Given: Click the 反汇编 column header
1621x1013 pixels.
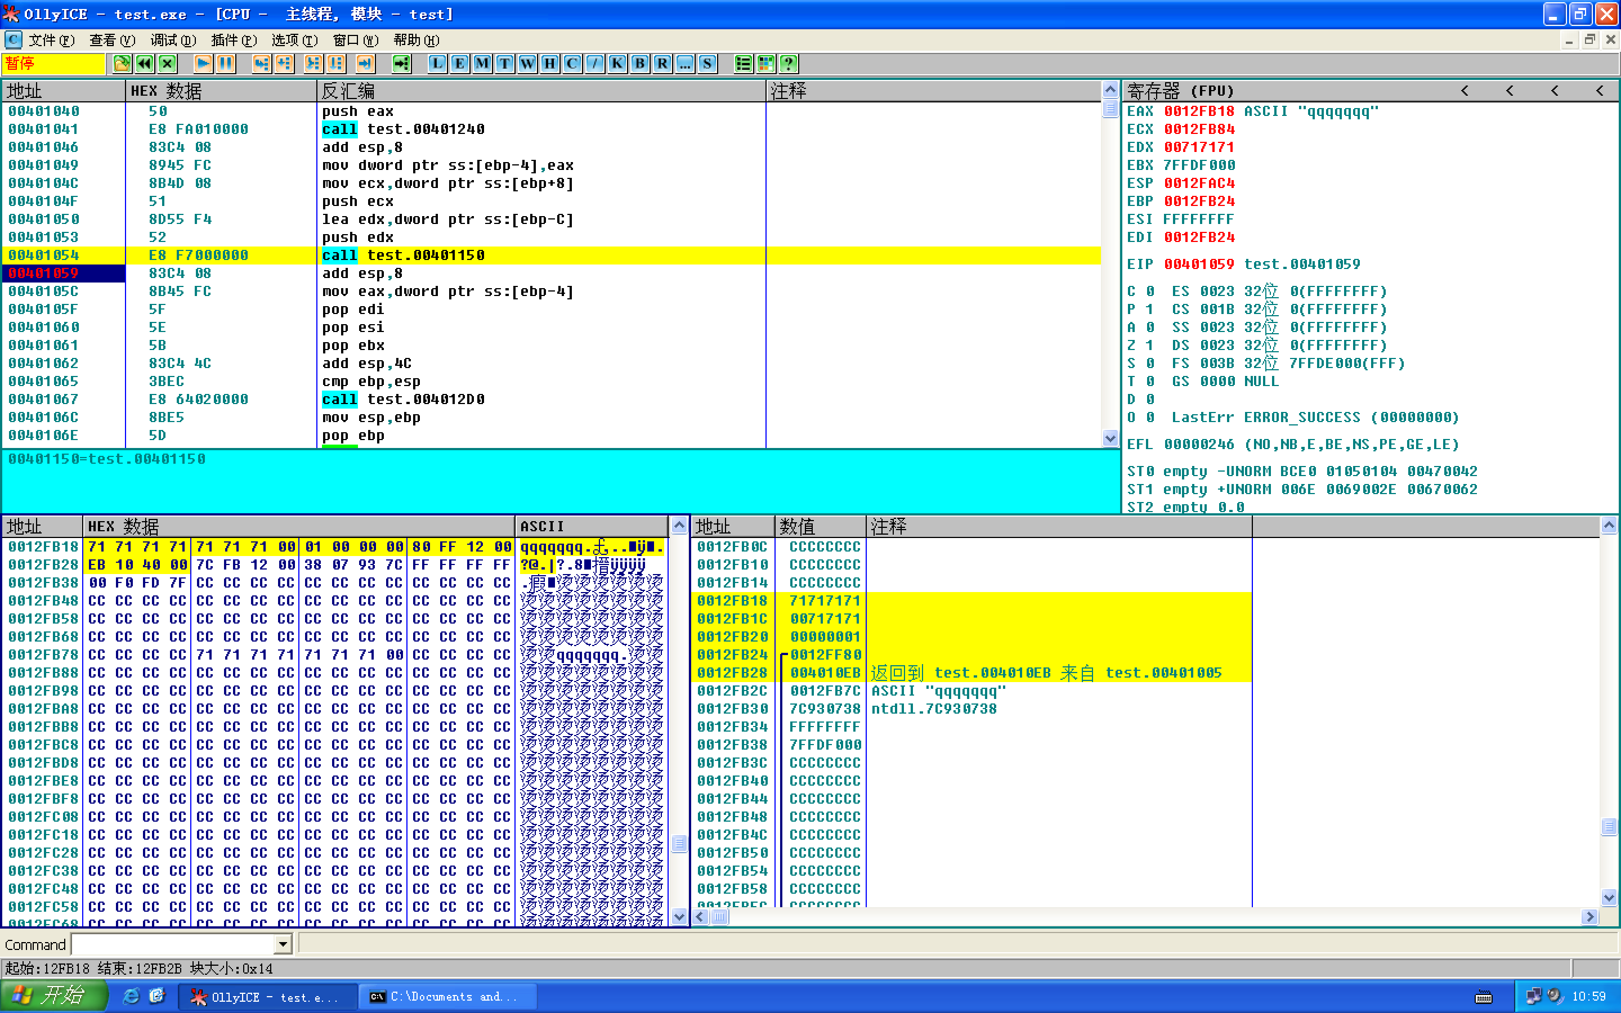Looking at the screenshot, I should point(540,91).
